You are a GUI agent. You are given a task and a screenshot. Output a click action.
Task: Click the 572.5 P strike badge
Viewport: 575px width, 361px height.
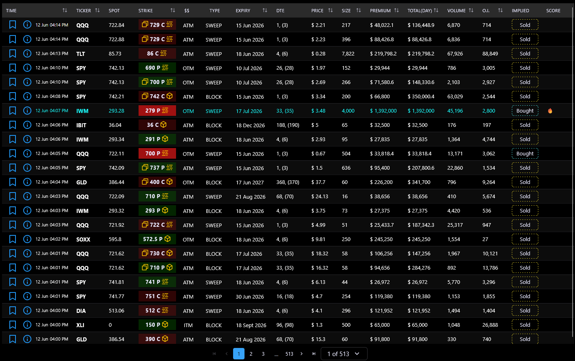pos(157,239)
